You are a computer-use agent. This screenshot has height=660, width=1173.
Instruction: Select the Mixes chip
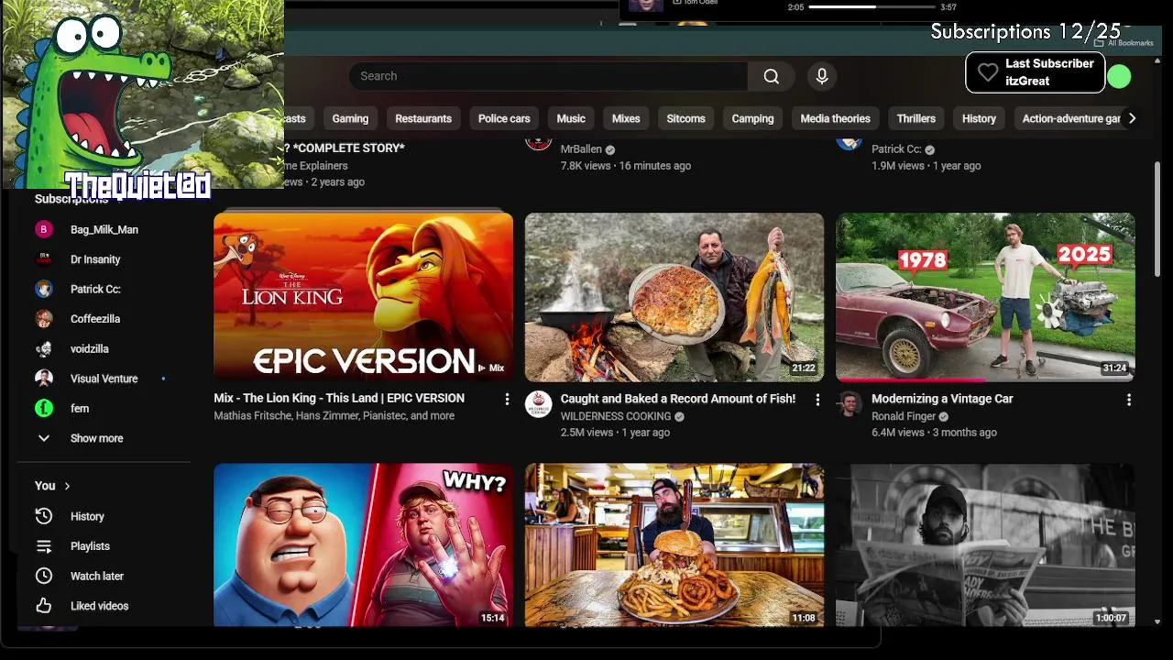click(626, 118)
